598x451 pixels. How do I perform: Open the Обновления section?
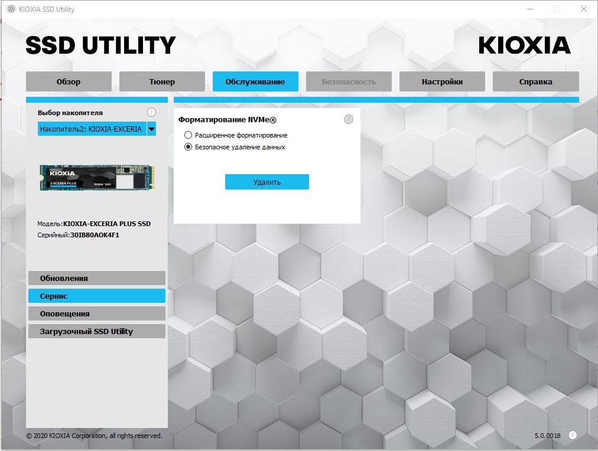tap(97, 278)
